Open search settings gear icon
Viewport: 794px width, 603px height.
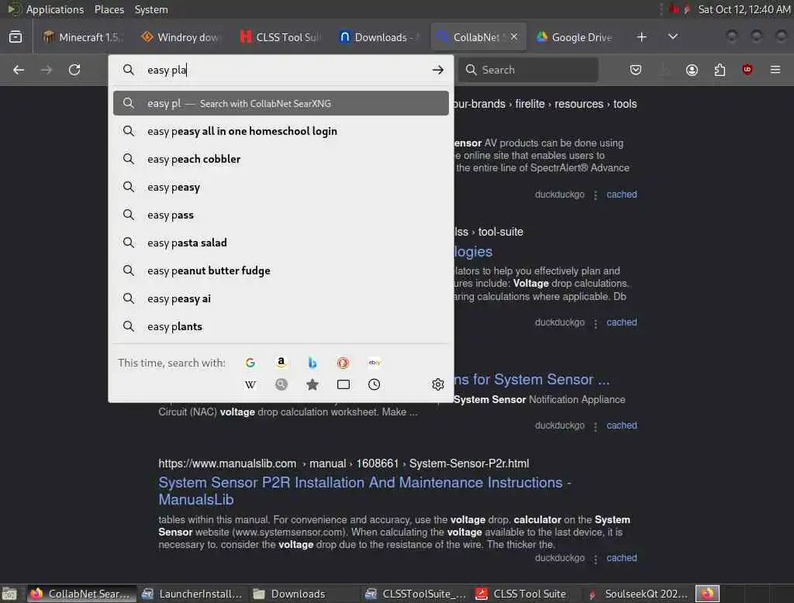438,384
